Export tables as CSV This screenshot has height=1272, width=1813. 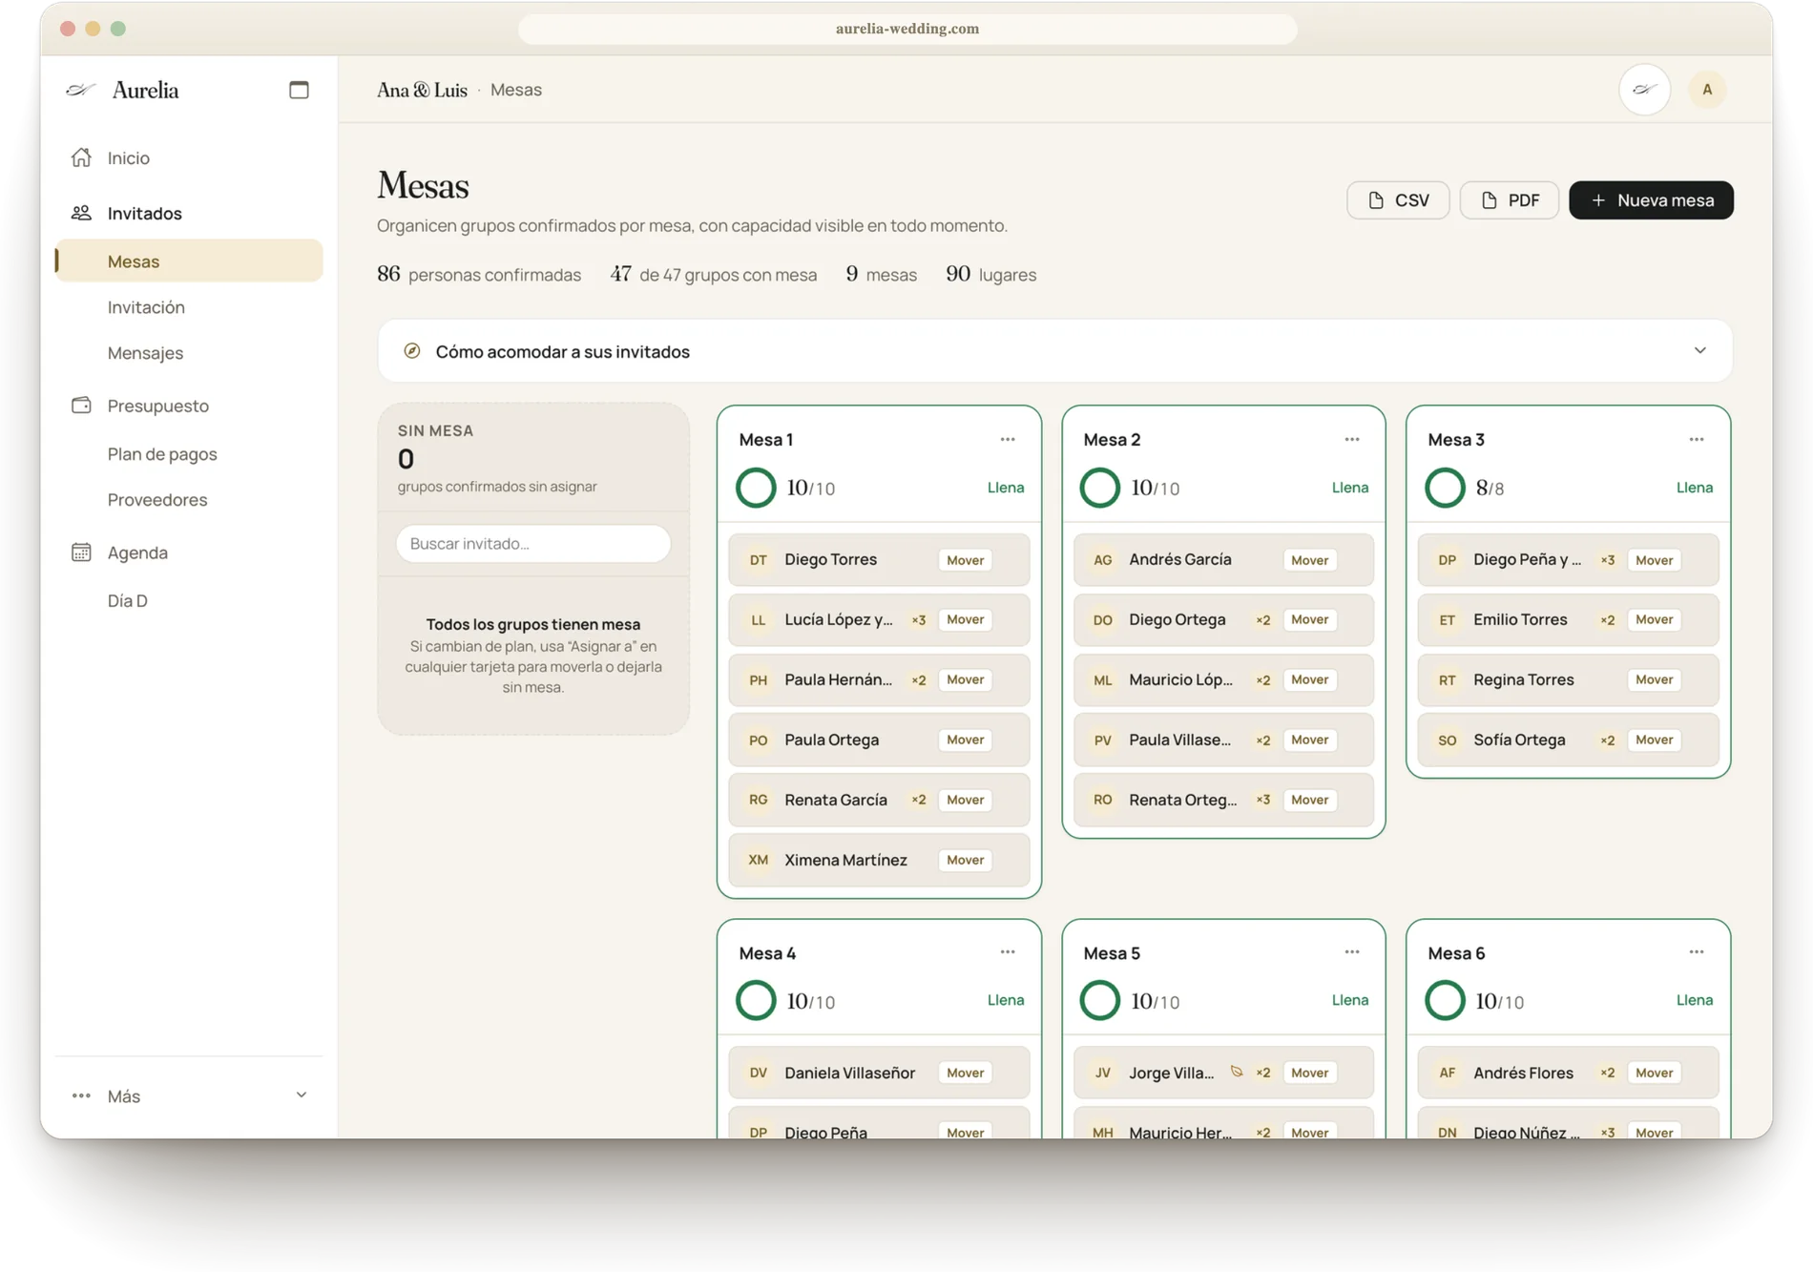point(1398,200)
